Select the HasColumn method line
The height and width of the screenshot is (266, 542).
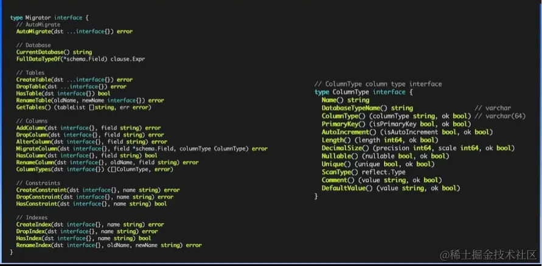87,155
